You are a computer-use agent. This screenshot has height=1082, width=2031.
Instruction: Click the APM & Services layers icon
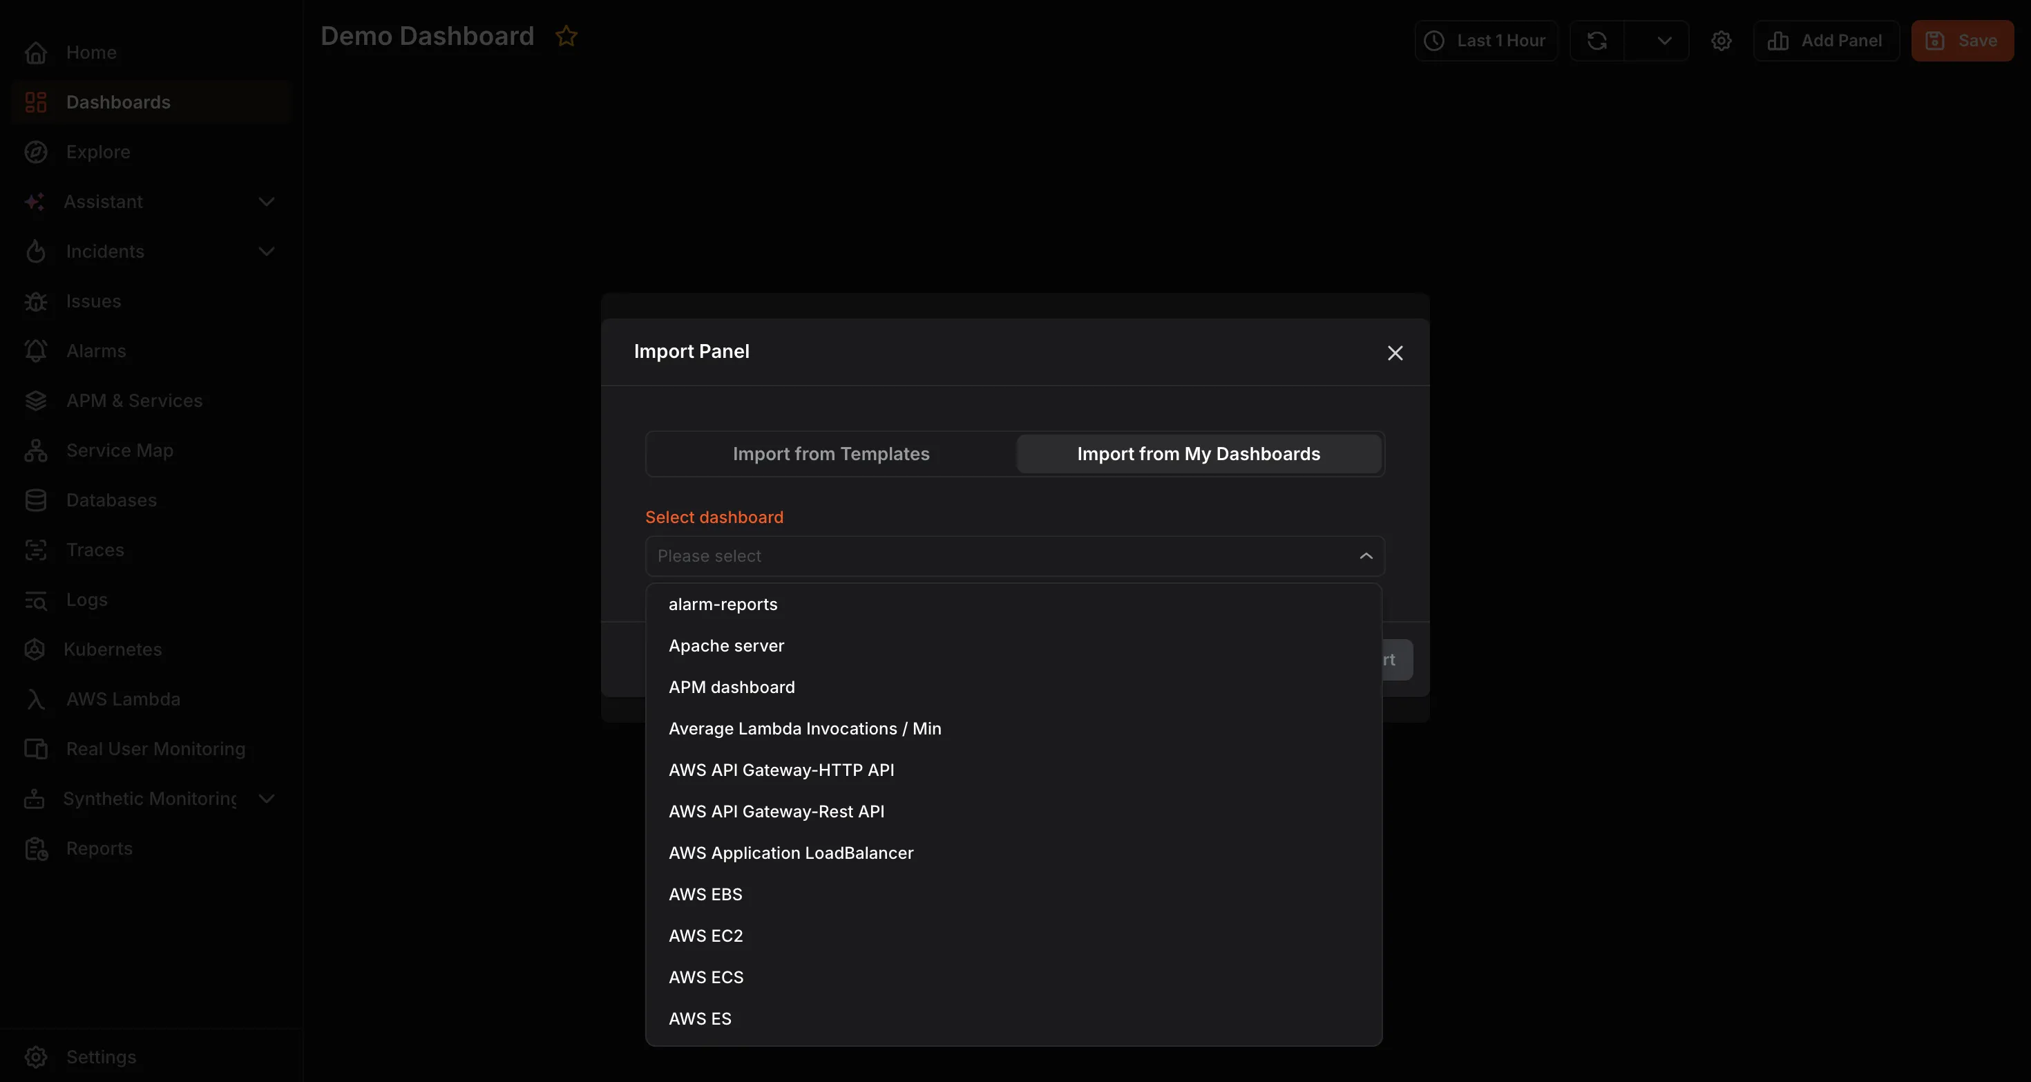tap(35, 401)
